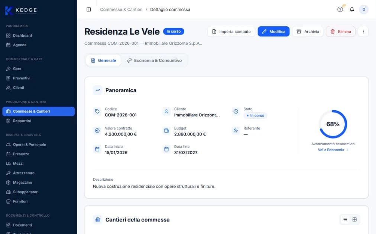Screen dimensions: 376x234
Task: Open Operai & Personale
Action: click(x=39, y=145)
